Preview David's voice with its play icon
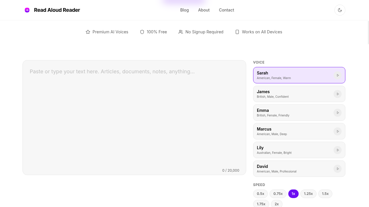 (338, 169)
